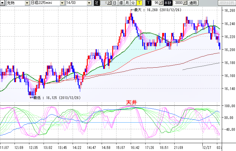236x151 pixels.
Task: Click the spinner beside the 96 value
Action: point(161,3)
